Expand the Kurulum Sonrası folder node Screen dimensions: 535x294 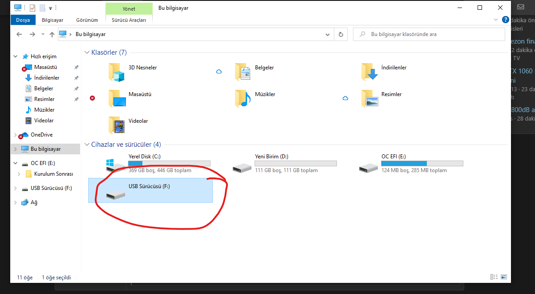pyautogui.click(x=19, y=174)
